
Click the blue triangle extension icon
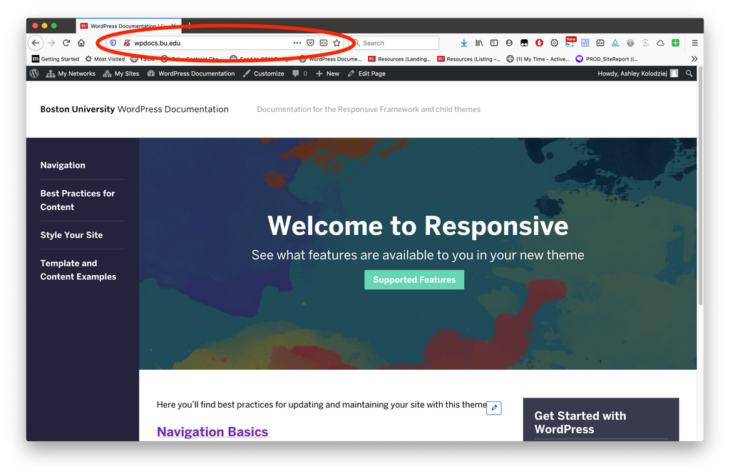(x=615, y=43)
